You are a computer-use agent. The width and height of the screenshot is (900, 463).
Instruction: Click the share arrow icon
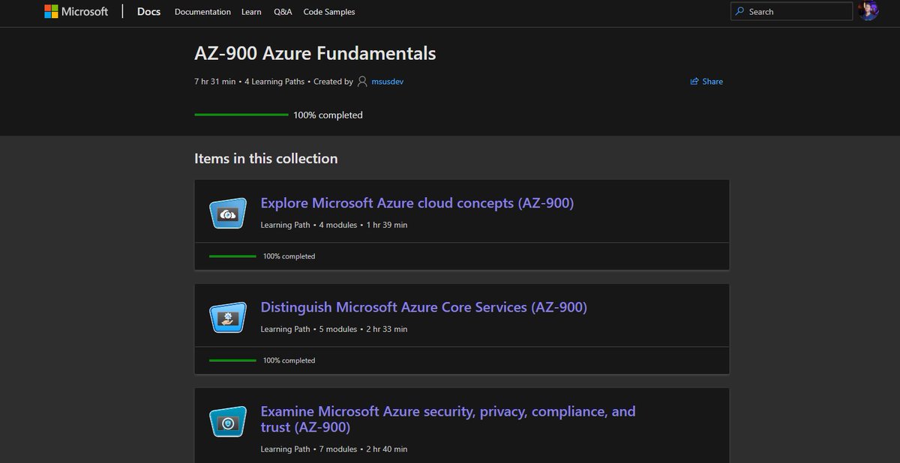694,82
